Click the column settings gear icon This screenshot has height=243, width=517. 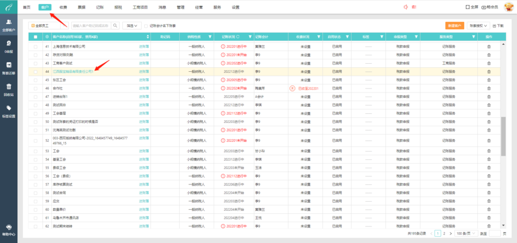point(47,36)
